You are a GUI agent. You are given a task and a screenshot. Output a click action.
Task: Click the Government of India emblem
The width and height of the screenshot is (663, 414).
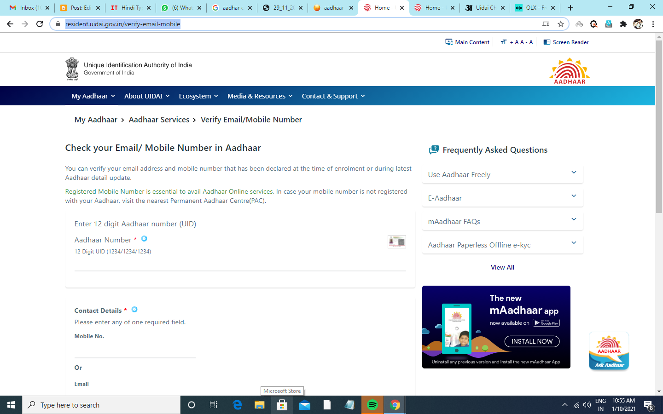tap(72, 69)
